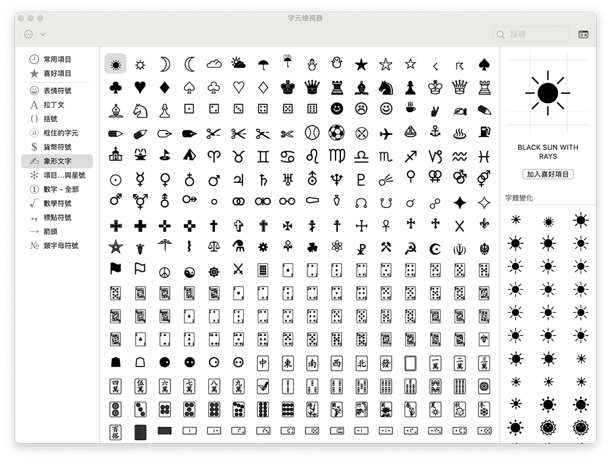
Task: Select the white sun with rays symbol
Action: pyautogui.click(x=140, y=65)
